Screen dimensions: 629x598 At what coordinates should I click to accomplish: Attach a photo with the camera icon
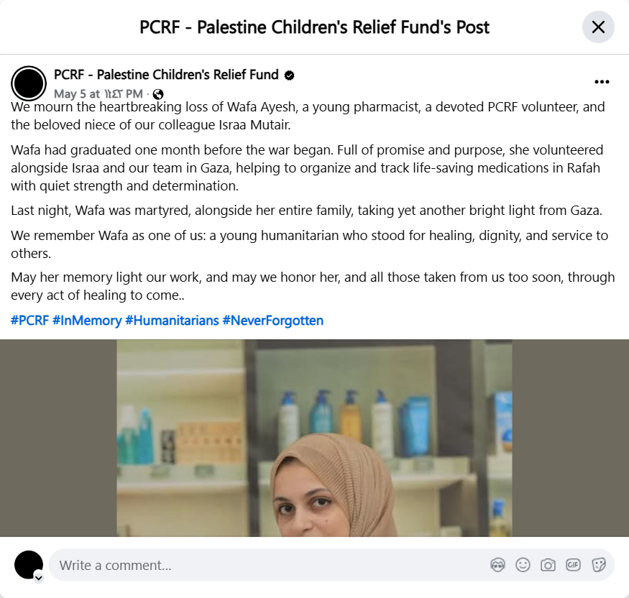548,565
